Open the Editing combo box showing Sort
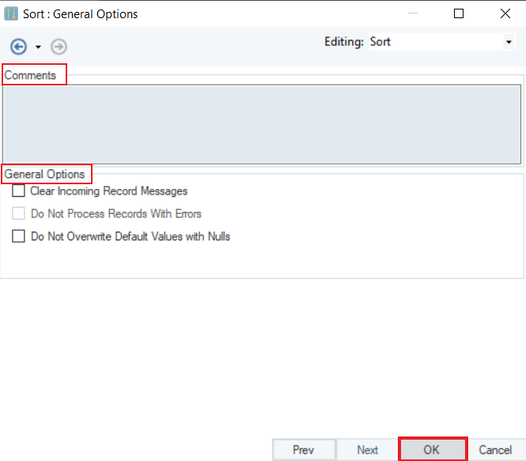The width and height of the screenshot is (526, 461). pos(441,42)
